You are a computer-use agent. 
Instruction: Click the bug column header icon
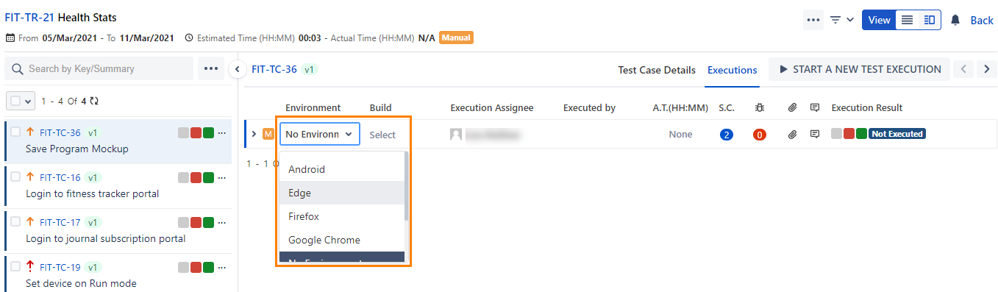coord(760,107)
